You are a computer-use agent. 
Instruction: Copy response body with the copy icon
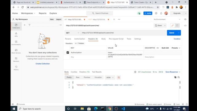click(x=175, y=77)
